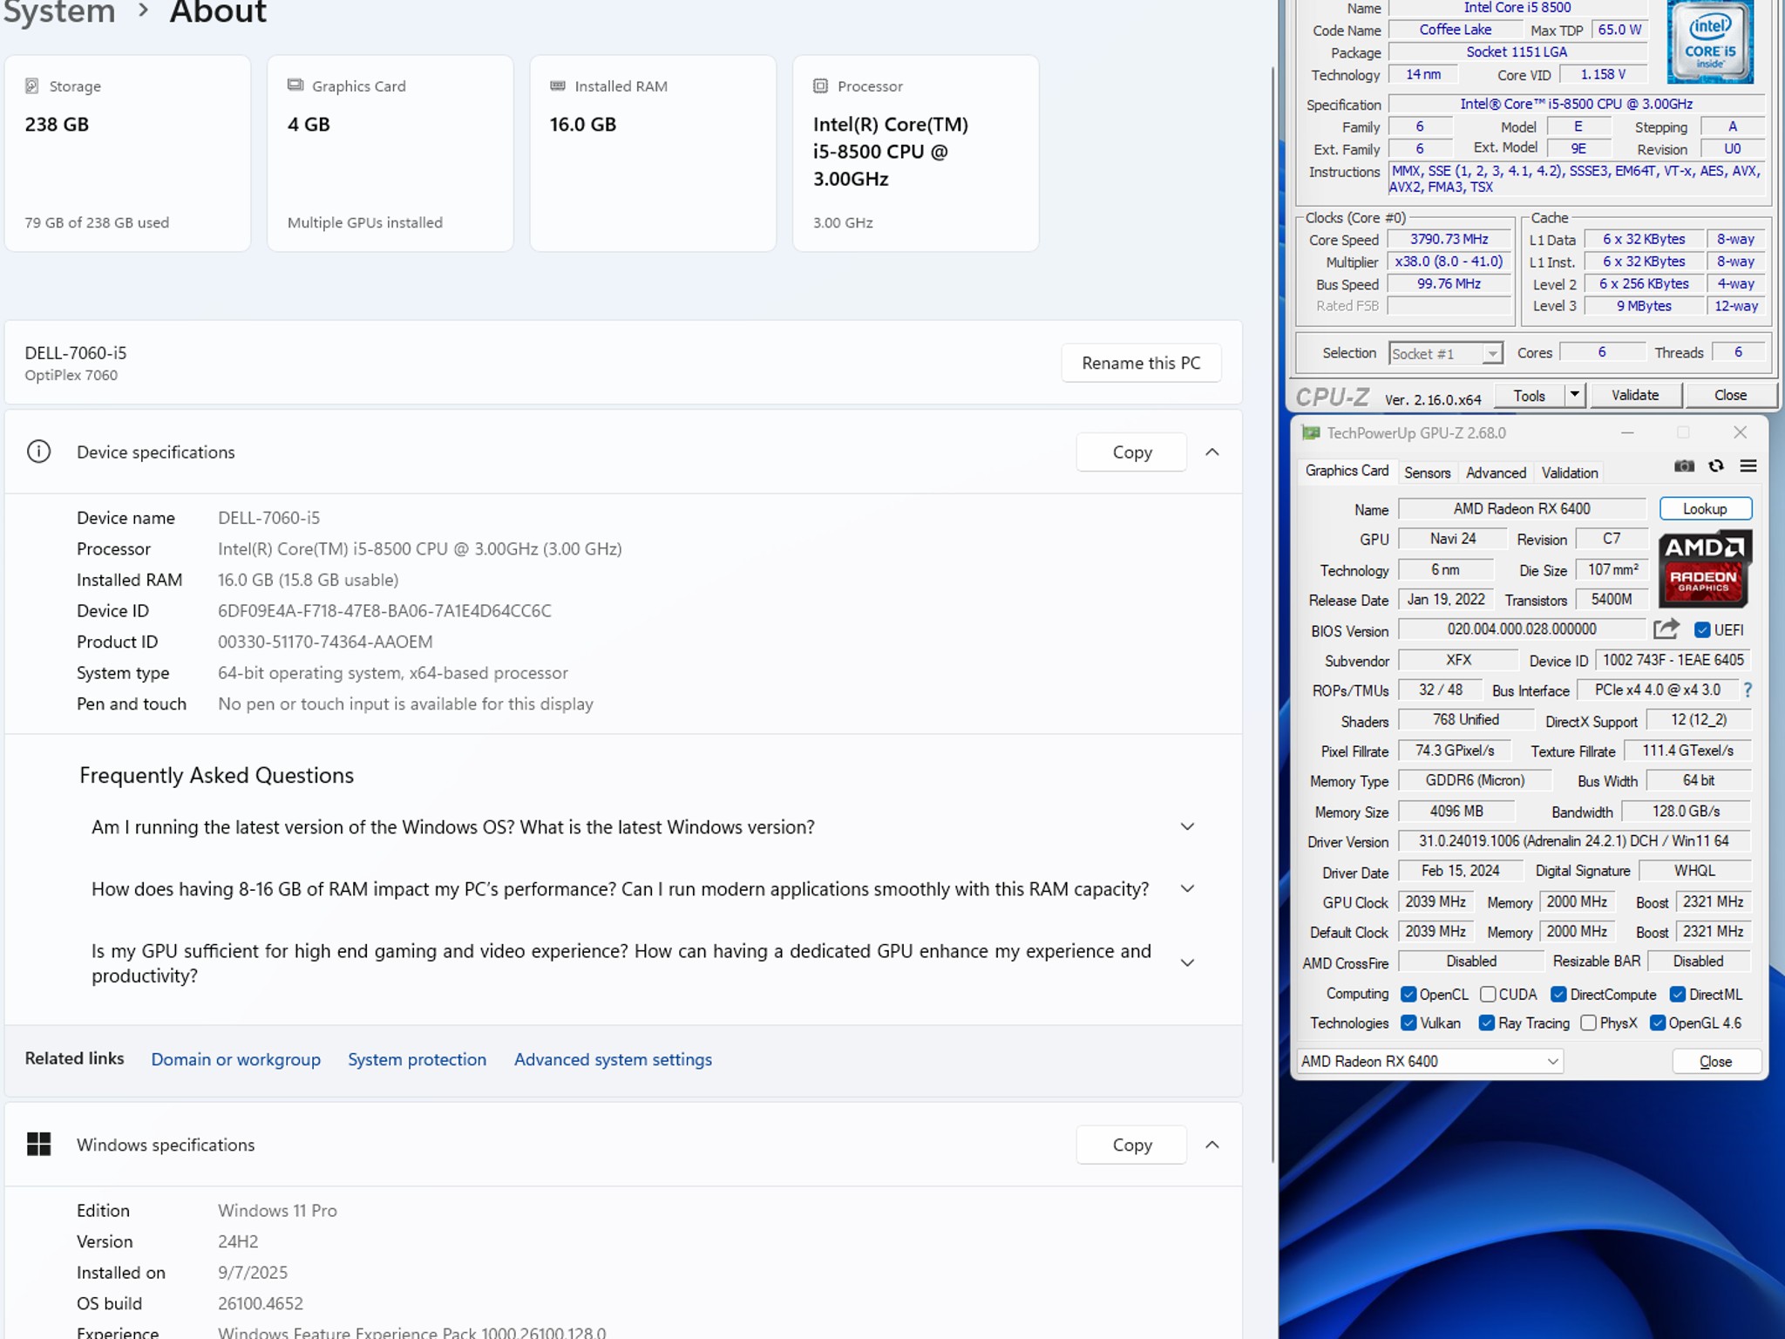
Task: Toggle the UEFI checkbox in GPU-Z
Action: (1701, 629)
